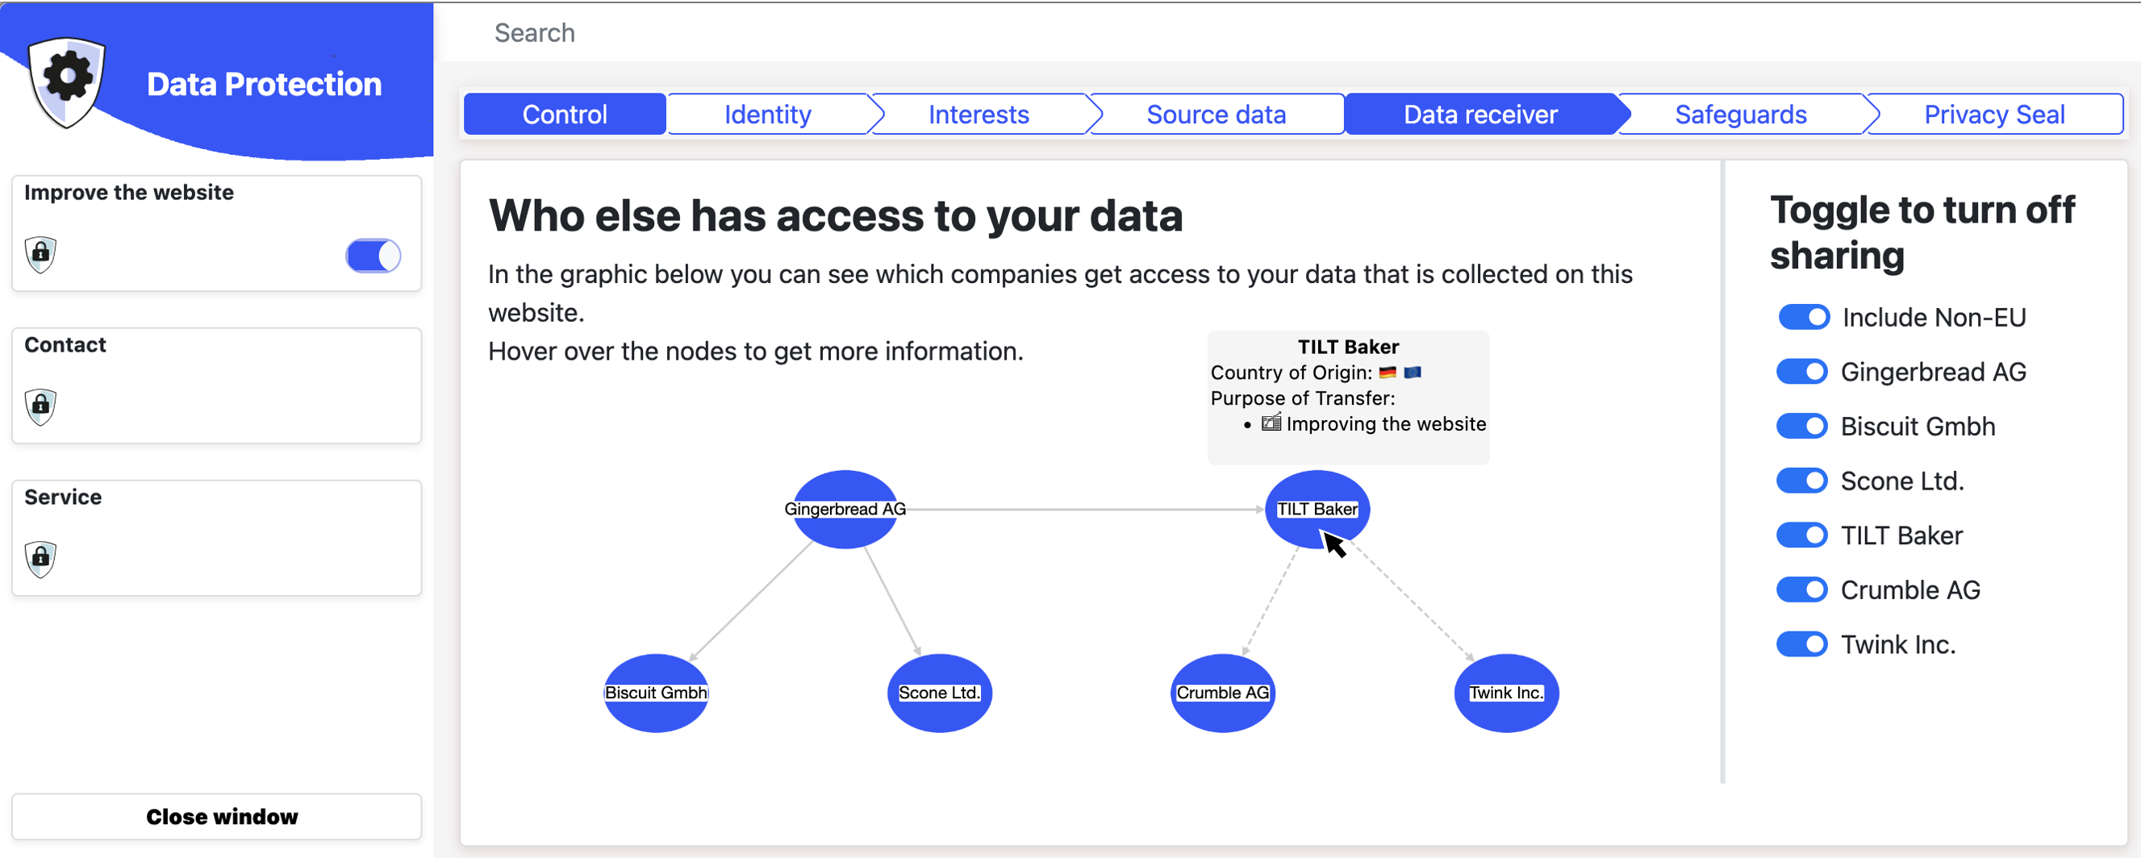Open the Identity tab
This screenshot has height=858, width=2141.
pos(767,115)
